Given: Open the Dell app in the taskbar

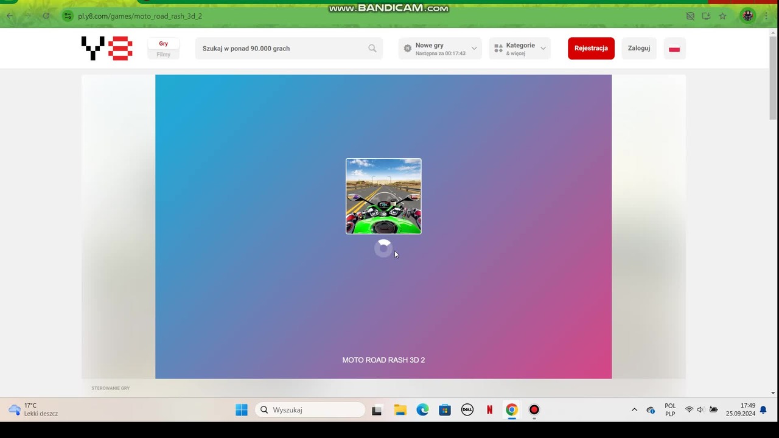Looking at the screenshot, I should coord(467,410).
